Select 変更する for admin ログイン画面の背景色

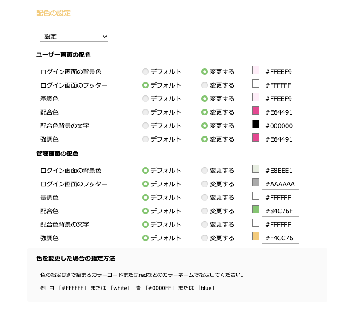pyautogui.click(x=204, y=171)
